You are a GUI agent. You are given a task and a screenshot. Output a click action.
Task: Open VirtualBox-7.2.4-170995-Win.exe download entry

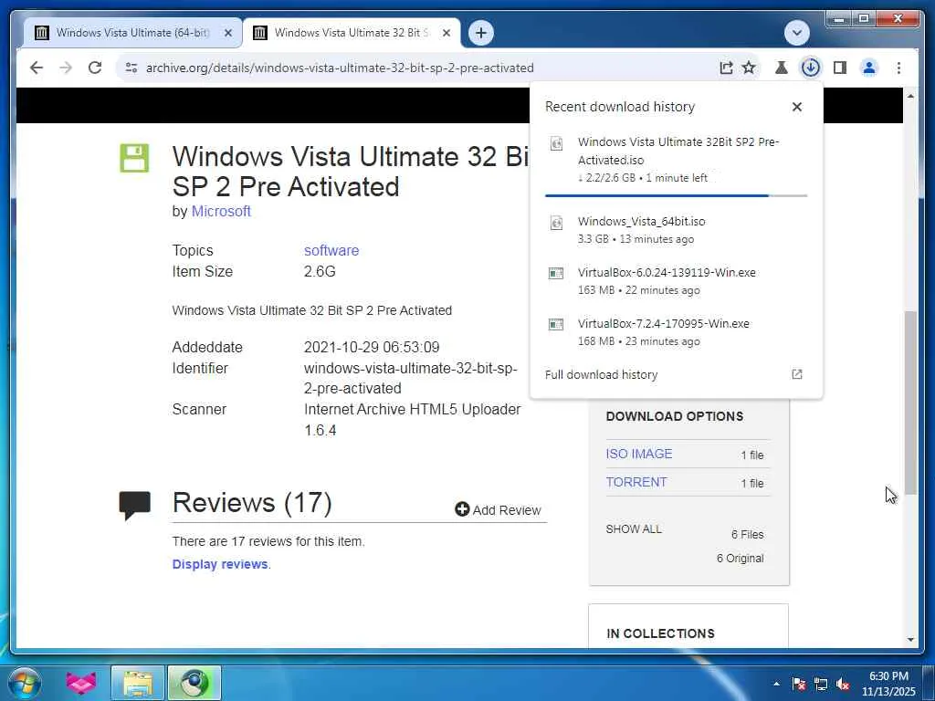[x=677, y=332]
